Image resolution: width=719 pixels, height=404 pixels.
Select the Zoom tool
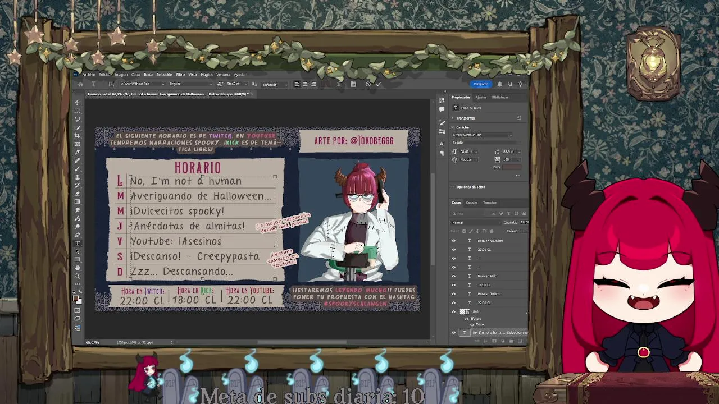(x=77, y=276)
